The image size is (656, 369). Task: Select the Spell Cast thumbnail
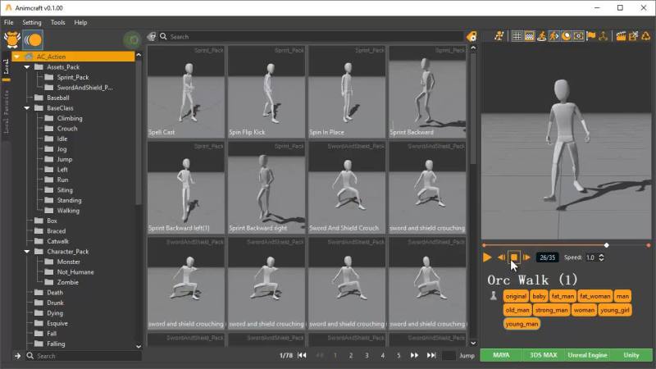186,92
